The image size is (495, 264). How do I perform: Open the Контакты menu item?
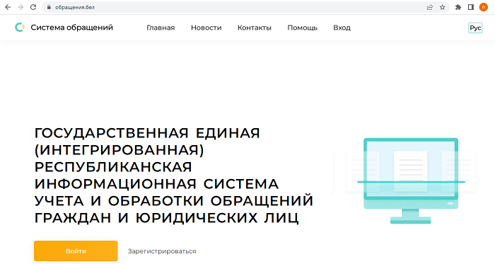pos(255,28)
